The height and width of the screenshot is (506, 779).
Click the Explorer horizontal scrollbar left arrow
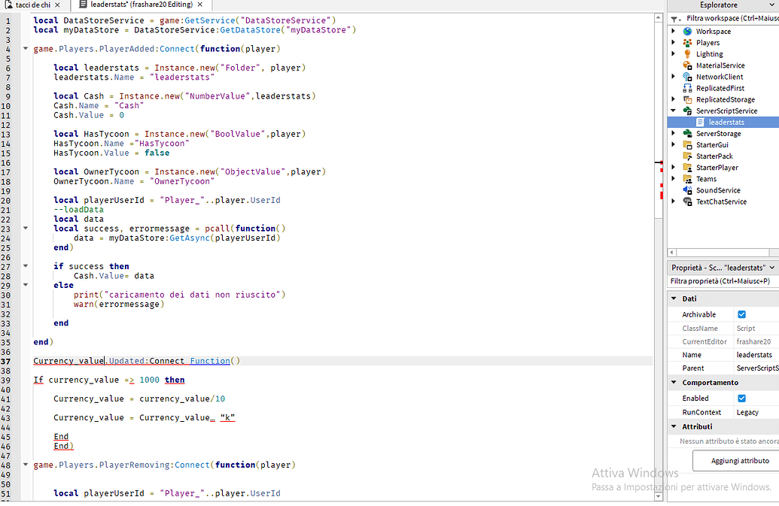[x=671, y=253]
